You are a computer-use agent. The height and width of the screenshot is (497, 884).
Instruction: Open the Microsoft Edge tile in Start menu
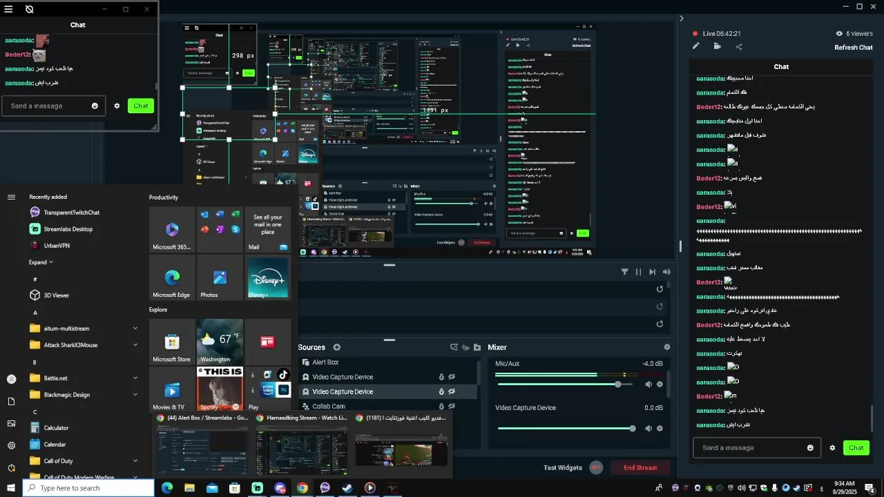[172, 277]
